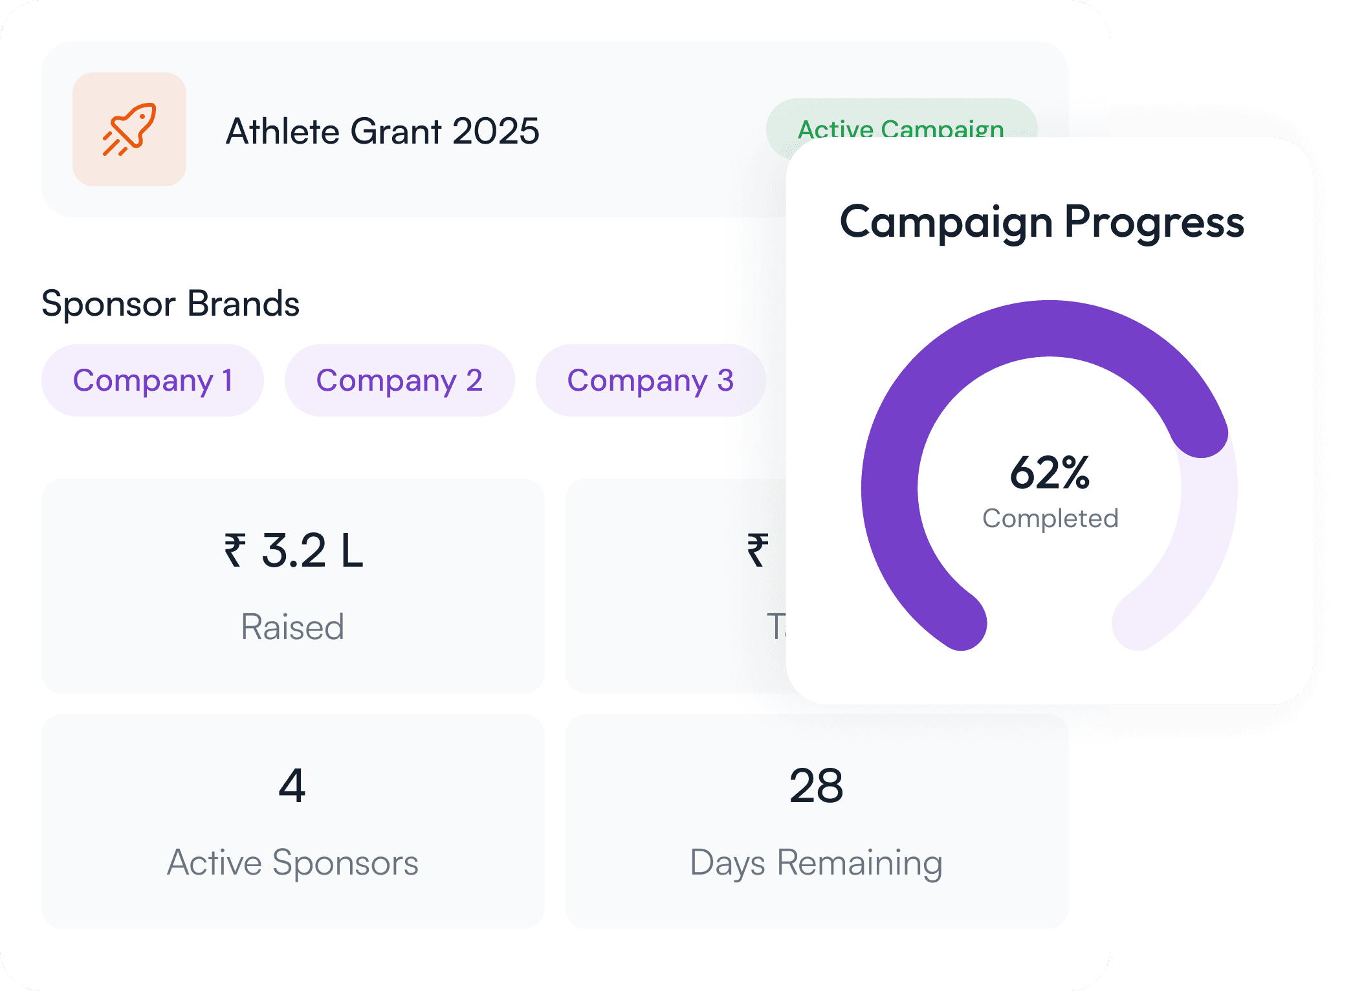Click the Sponsor Brands heading

[x=170, y=303]
